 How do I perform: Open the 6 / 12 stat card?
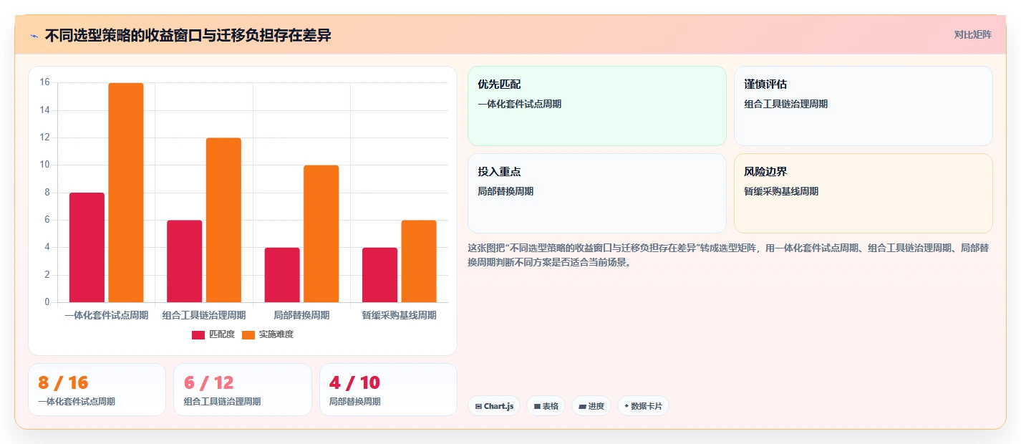243,390
